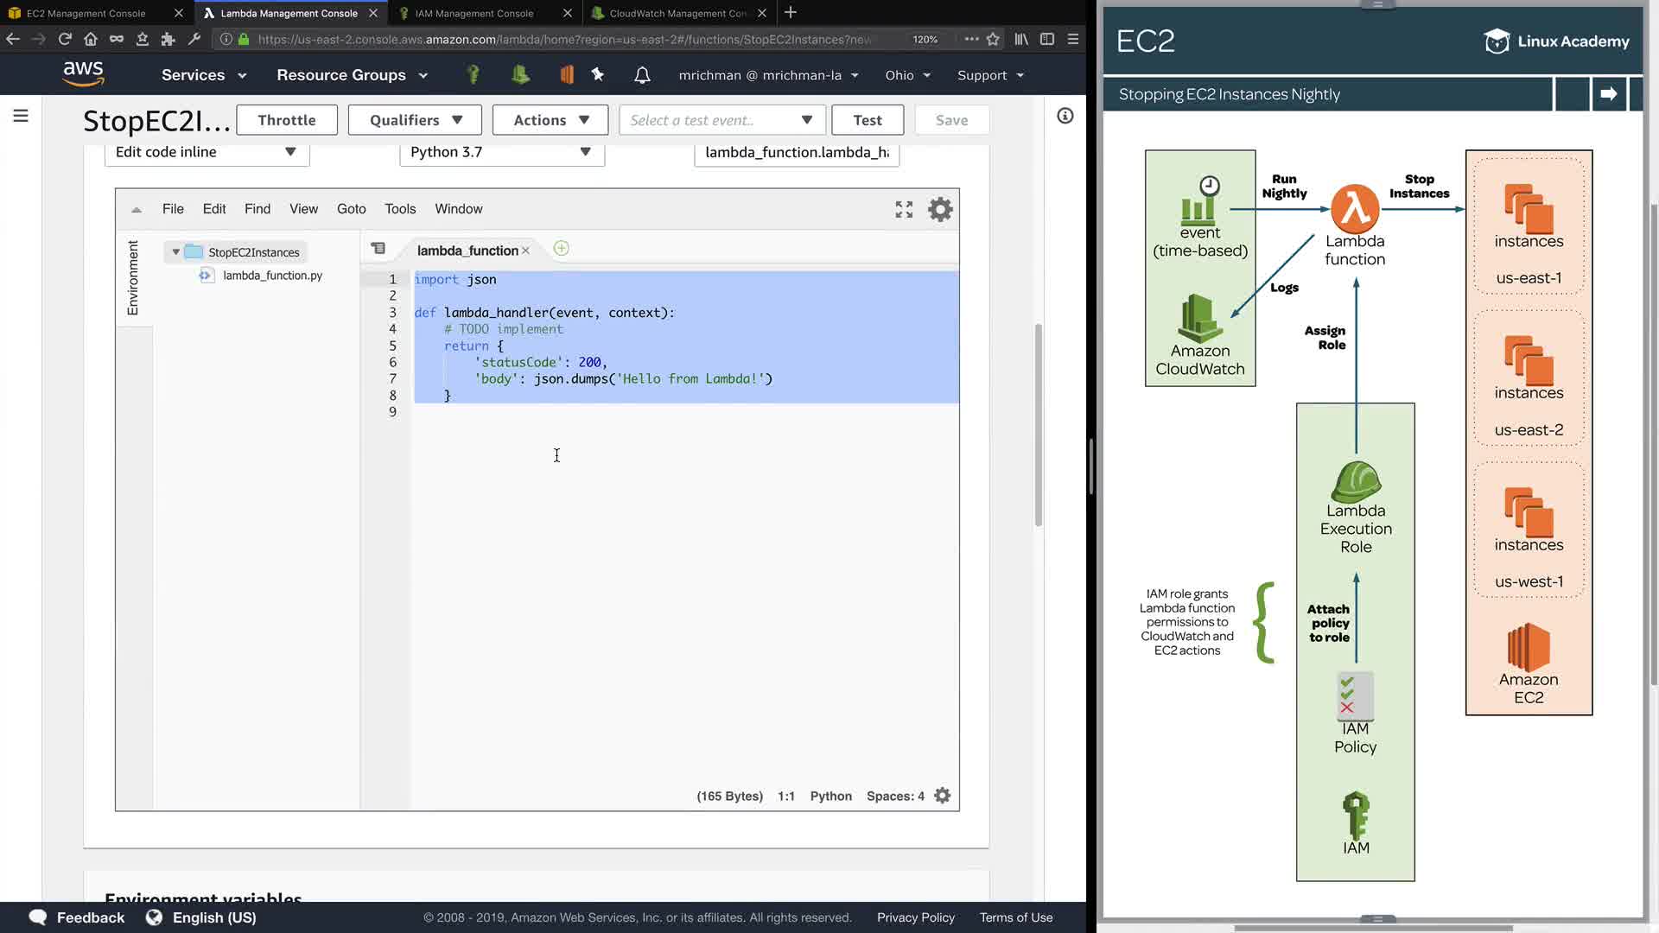
Task: Open the Select a test event dropdown
Action: (x=721, y=120)
